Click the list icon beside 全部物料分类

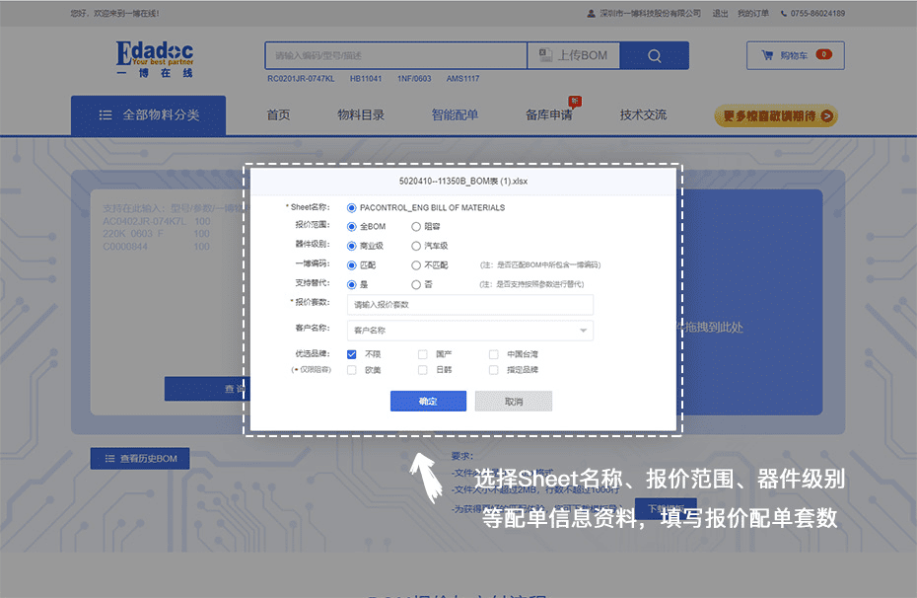pyautogui.click(x=106, y=115)
